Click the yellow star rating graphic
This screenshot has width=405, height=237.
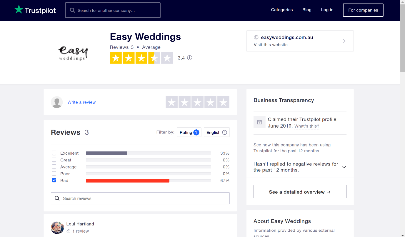click(141, 58)
